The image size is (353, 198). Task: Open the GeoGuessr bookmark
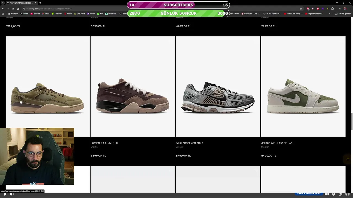[x=250, y=13]
